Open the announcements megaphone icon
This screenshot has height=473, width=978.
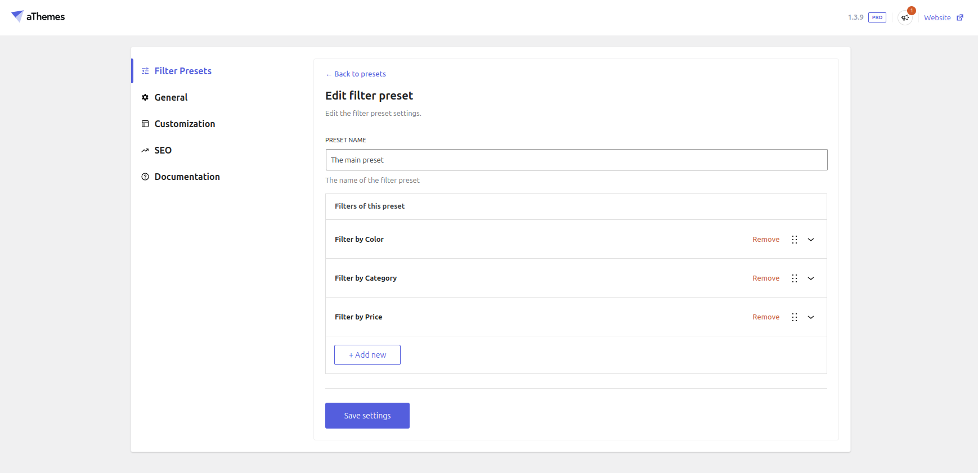905,18
